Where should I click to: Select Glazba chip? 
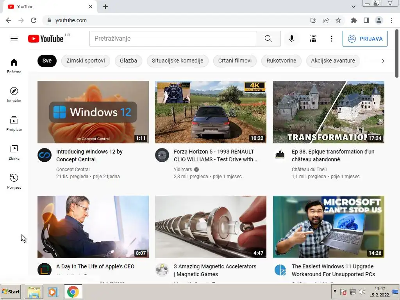click(128, 61)
